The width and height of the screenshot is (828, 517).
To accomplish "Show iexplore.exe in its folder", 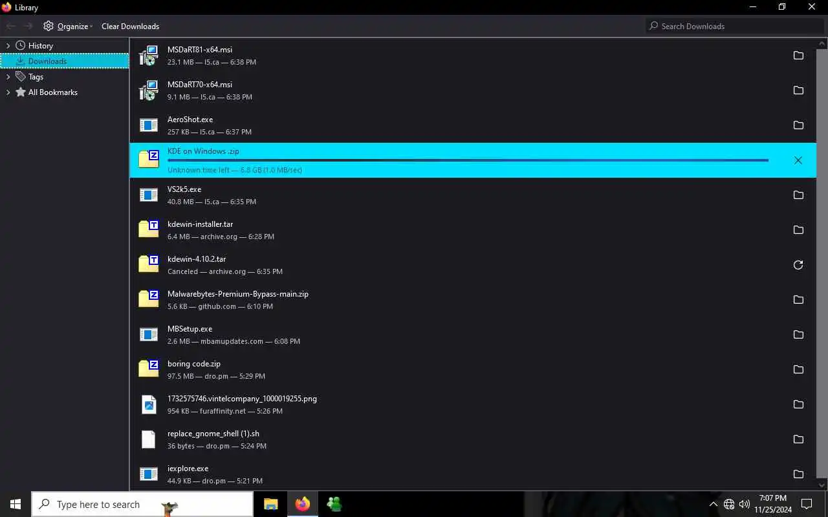I will [x=798, y=474].
